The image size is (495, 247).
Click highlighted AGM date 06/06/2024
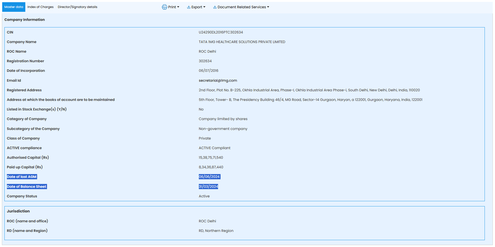tap(209, 177)
